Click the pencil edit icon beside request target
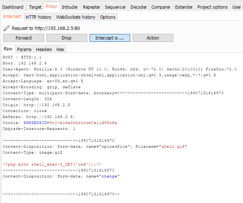 click(x=6, y=28)
